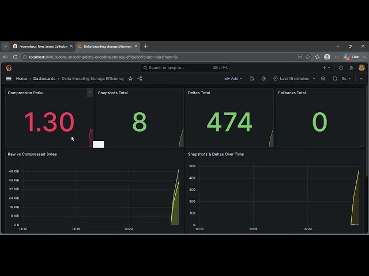
Task: Click the Raw vs Compressed Bytes title
Action: pyautogui.click(x=32, y=154)
